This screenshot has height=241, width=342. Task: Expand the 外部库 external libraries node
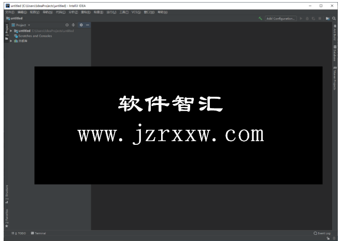(x=11, y=41)
